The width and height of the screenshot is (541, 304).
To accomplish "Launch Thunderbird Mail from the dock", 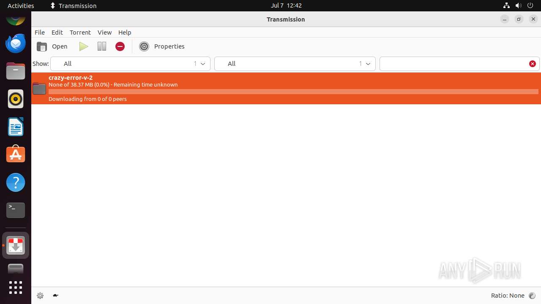I will pyautogui.click(x=16, y=43).
